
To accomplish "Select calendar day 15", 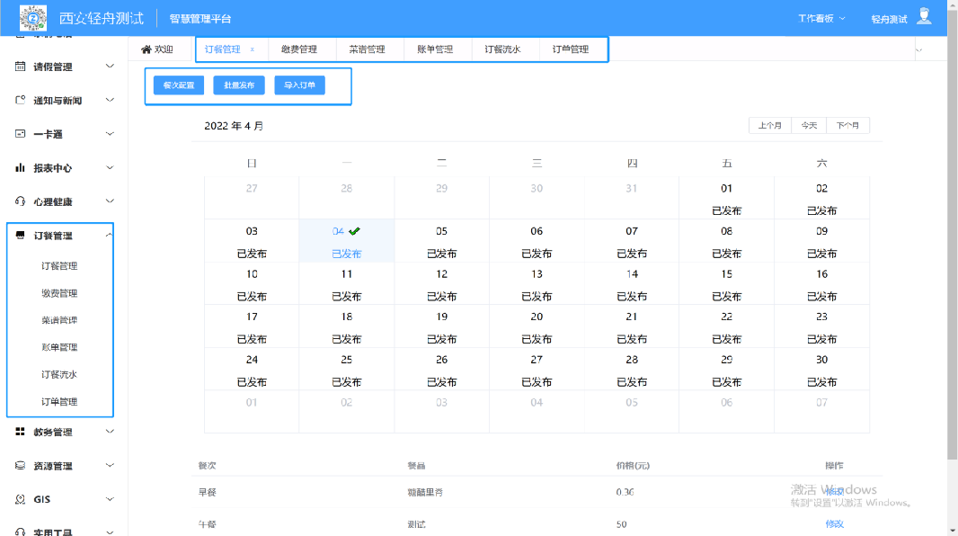I will pos(726,283).
